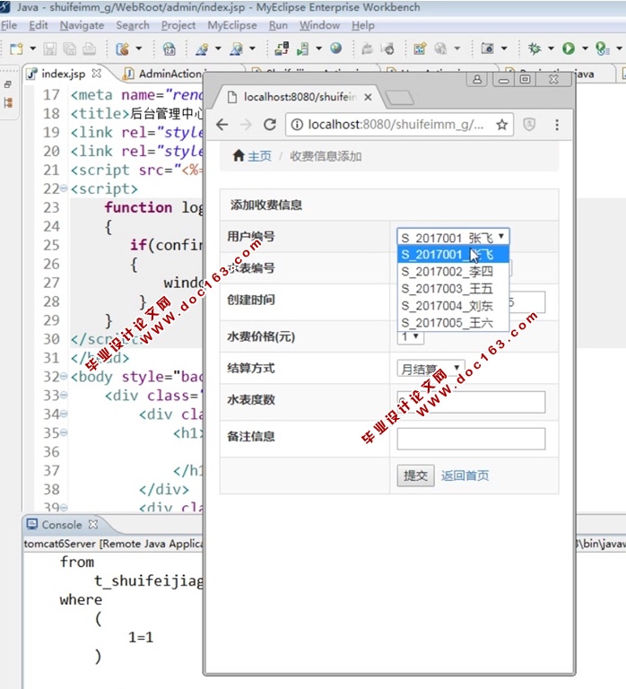Click the Save toolbar icon
The image size is (626, 689).
[49, 48]
